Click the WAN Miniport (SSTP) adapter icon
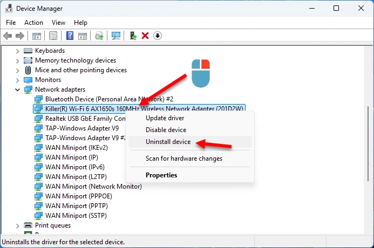This screenshot has width=374, height=248. [38, 216]
